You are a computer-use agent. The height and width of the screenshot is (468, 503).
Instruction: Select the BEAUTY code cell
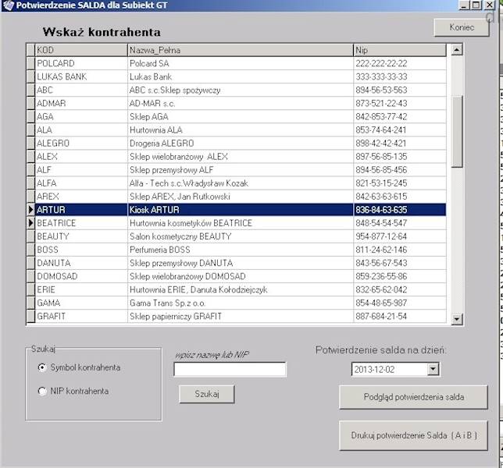tap(81, 236)
